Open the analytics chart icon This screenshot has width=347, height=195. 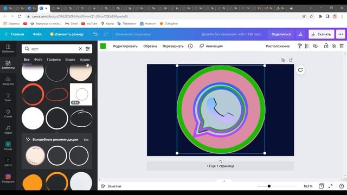pos(300,34)
